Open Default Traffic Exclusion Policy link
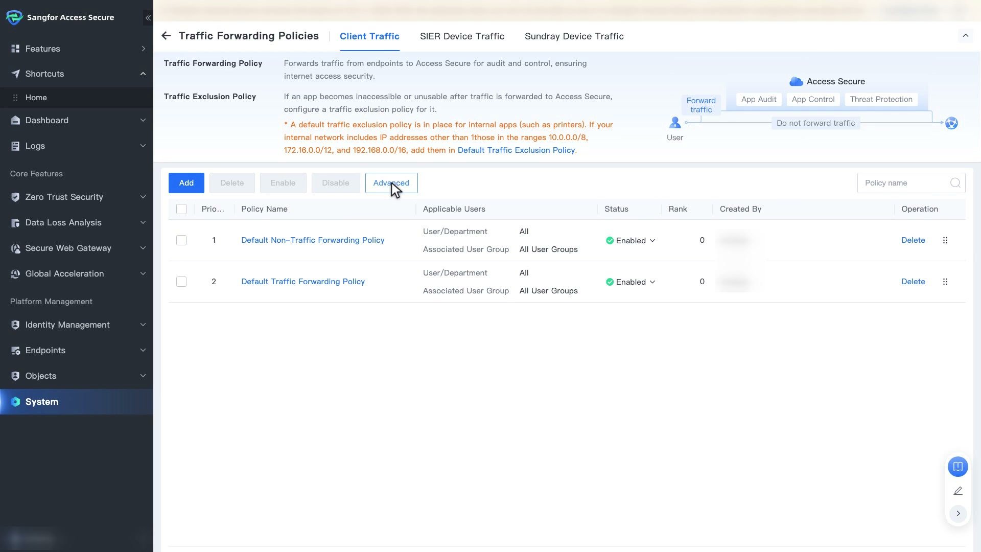The image size is (981, 552). pos(516,150)
